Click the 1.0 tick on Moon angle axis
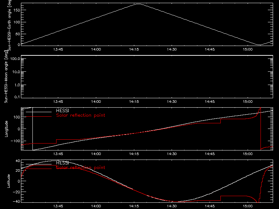 tap(17, 85)
